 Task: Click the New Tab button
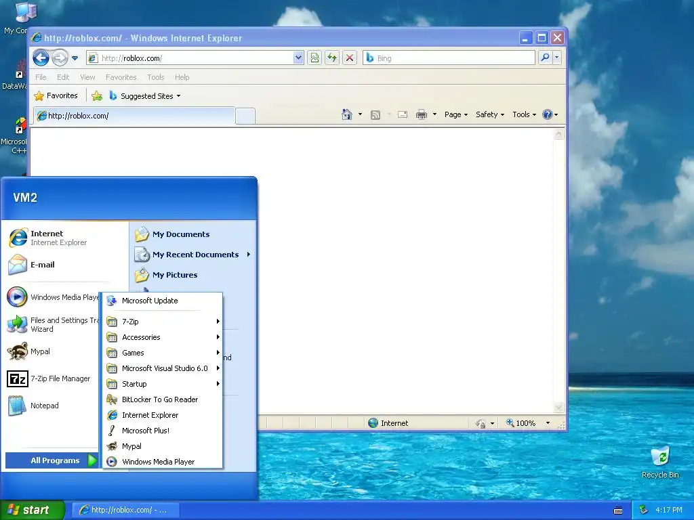245,116
